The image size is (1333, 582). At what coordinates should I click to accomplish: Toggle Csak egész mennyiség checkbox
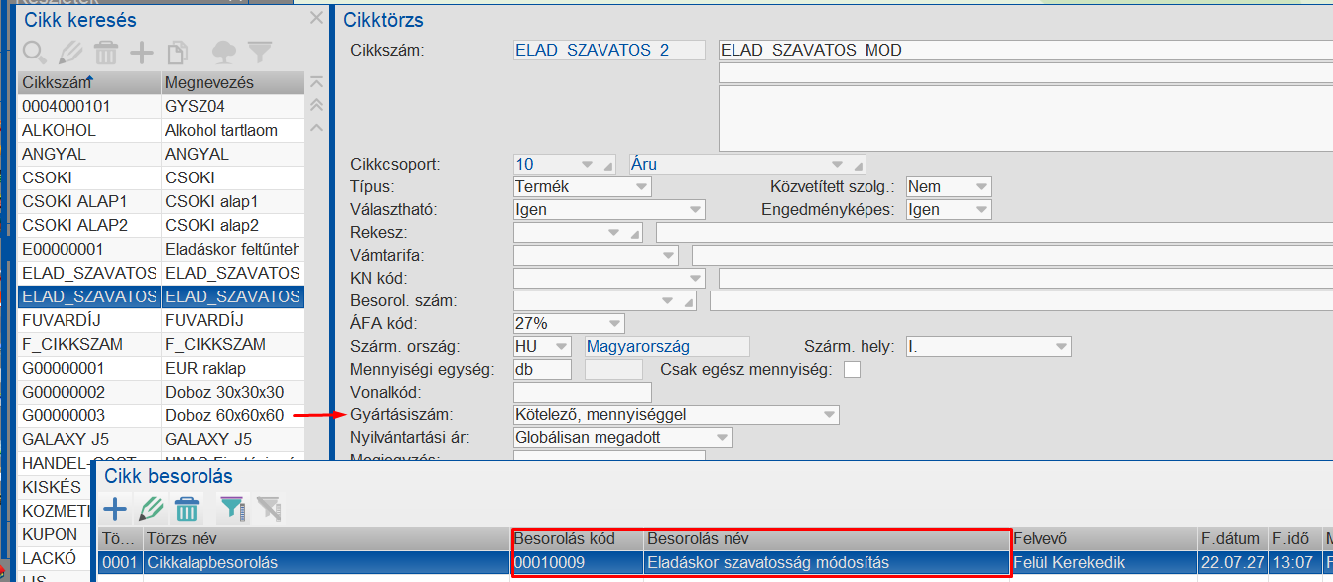pos(852,370)
